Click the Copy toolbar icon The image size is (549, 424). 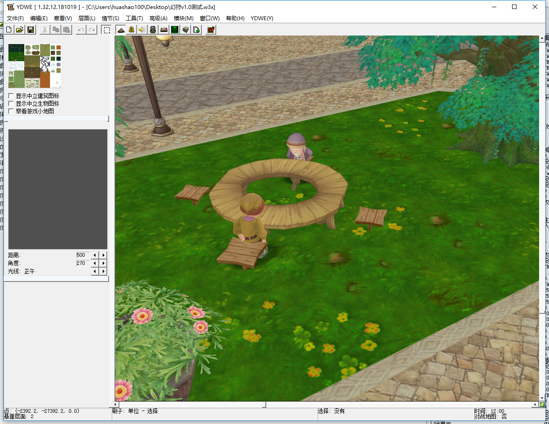tap(56, 30)
